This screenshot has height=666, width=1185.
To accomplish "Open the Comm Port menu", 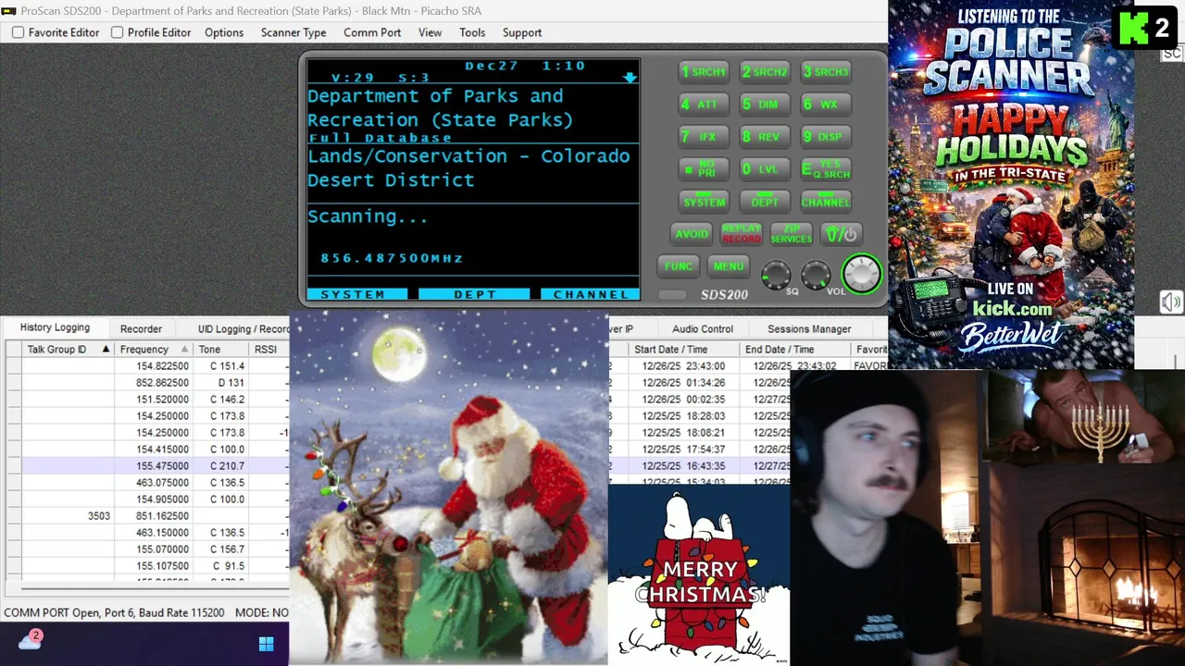I will coord(372,32).
